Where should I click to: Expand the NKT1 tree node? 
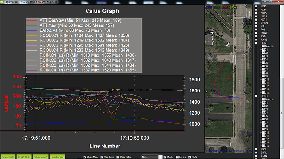pos(256,20)
